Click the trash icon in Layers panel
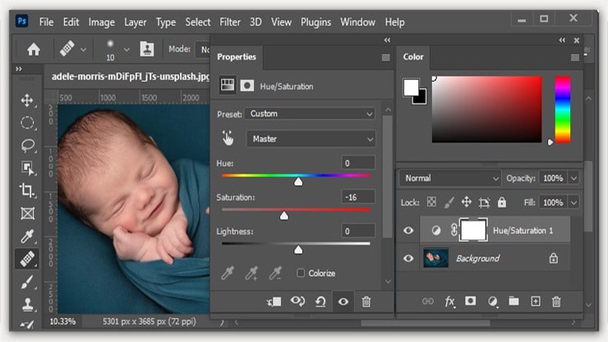 556,302
